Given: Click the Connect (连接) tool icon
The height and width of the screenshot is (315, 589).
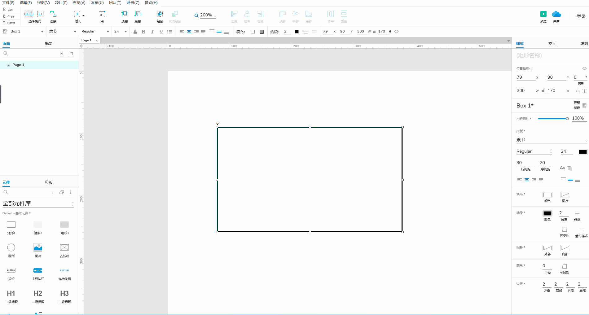Looking at the screenshot, I should click(x=53, y=14).
